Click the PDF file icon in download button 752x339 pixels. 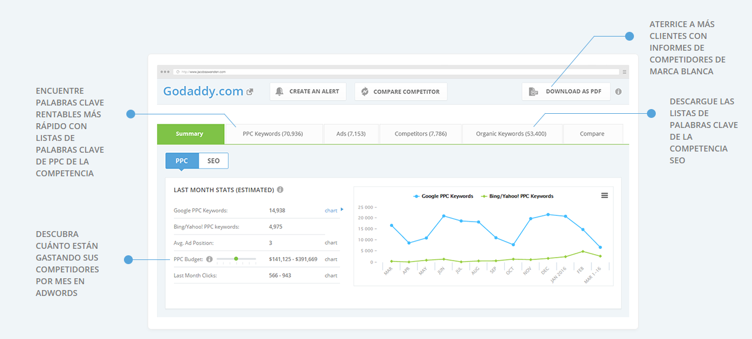coord(534,91)
